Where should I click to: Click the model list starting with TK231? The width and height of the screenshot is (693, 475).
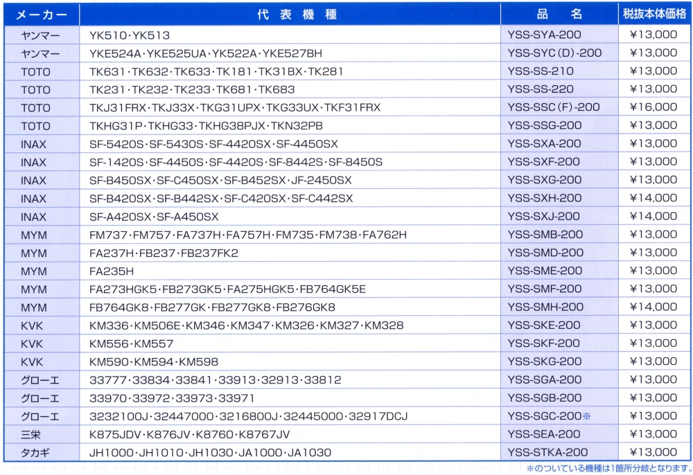(192, 89)
